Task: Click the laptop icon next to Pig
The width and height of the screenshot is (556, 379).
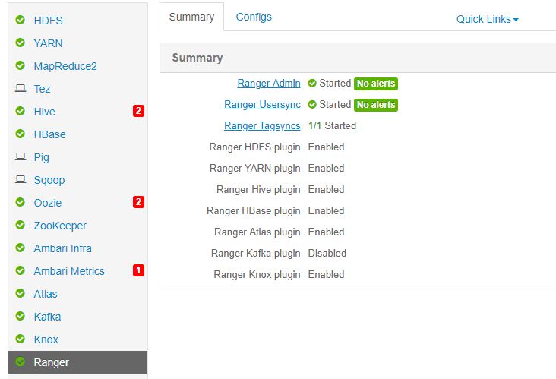Action: click(21, 157)
